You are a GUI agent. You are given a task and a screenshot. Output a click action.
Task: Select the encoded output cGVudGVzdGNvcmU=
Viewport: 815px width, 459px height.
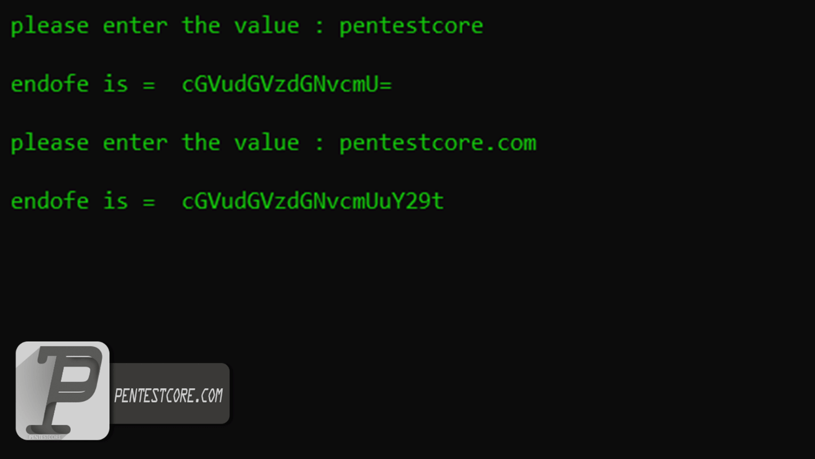coord(287,85)
